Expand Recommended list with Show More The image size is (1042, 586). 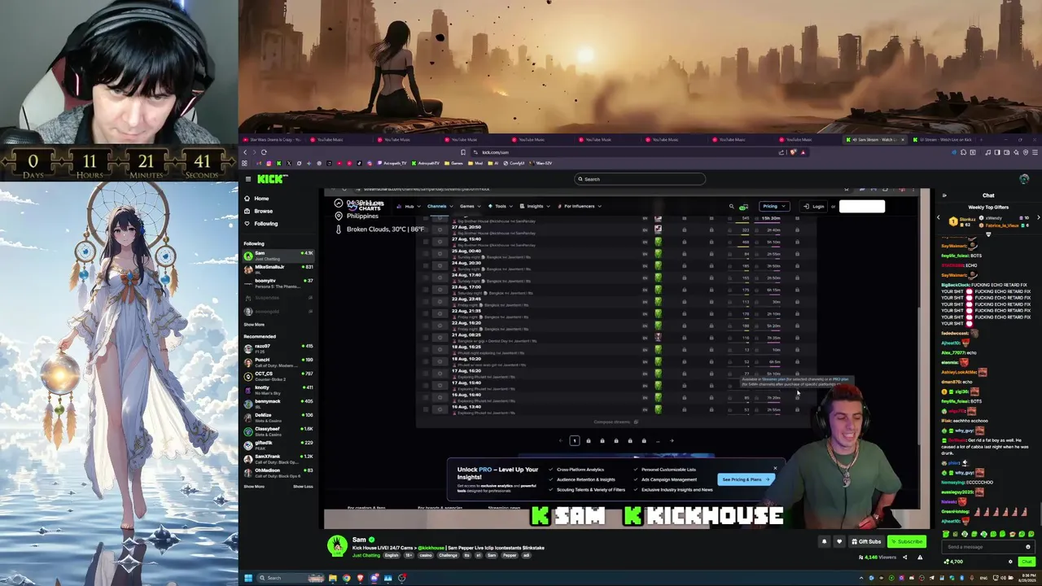pyautogui.click(x=254, y=487)
